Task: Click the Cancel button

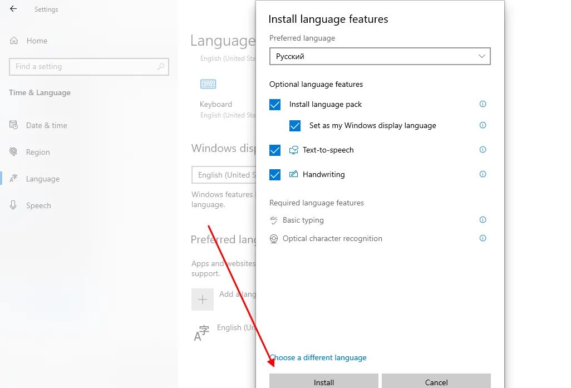Action: [x=436, y=381]
